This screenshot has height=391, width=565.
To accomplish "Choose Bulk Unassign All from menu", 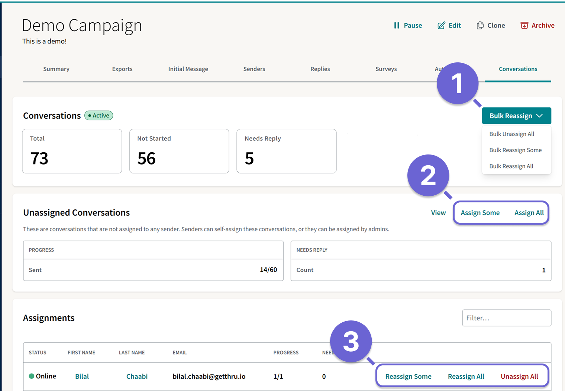I will click(x=511, y=134).
